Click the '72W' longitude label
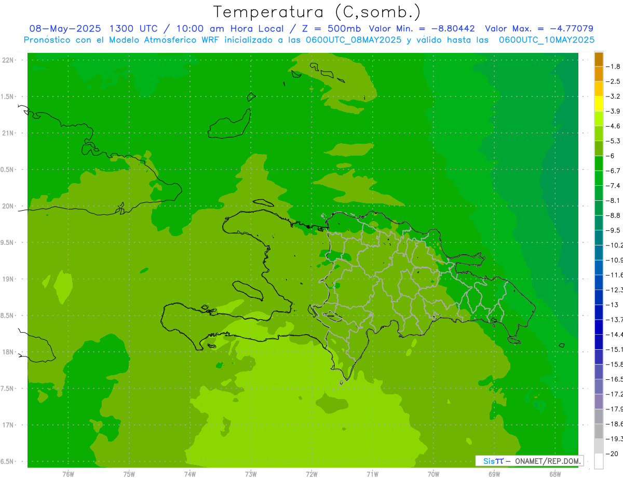The image size is (623, 481). pyautogui.click(x=311, y=474)
